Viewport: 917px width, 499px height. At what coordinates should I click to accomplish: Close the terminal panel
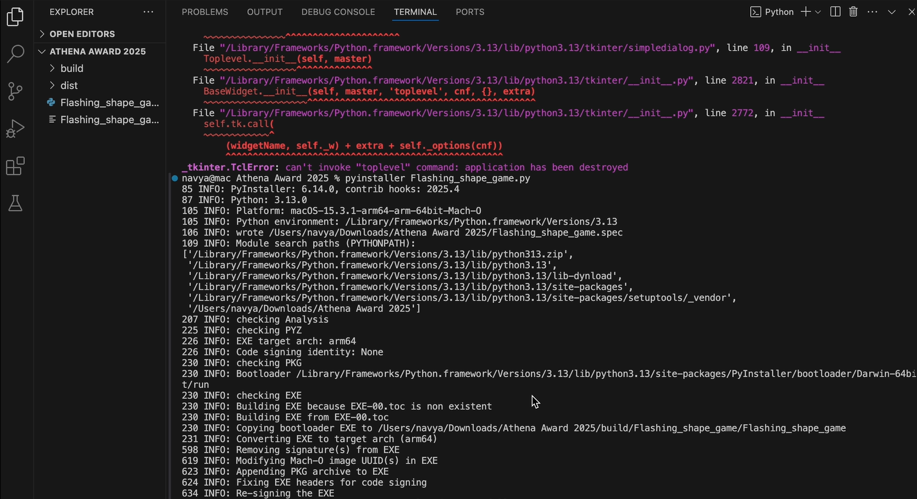[x=911, y=12]
